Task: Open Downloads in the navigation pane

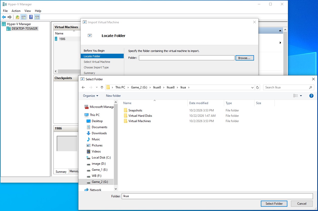Action: pos(97,133)
